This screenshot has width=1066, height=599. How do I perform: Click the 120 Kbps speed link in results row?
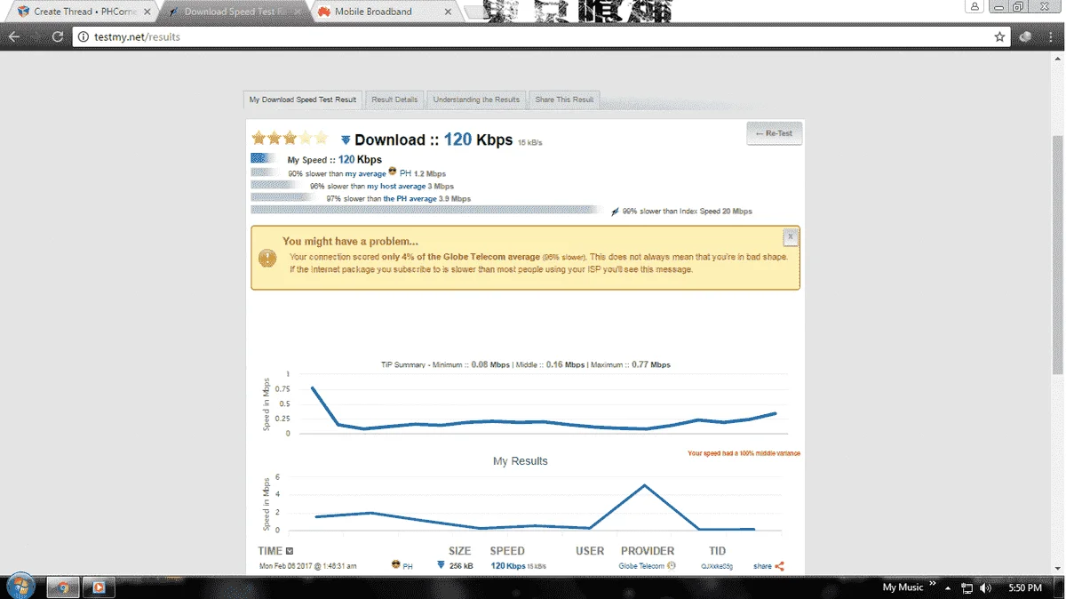[508, 566]
